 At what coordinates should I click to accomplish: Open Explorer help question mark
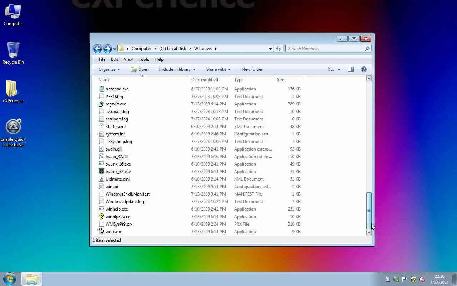[364, 69]
